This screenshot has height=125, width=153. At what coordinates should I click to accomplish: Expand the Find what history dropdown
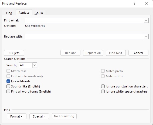click(146, 20)
